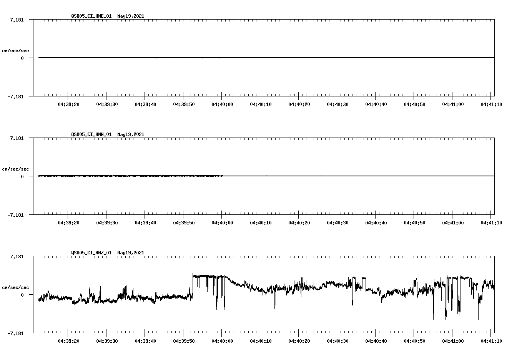Click the cm/sec/sec unit label on top plot
The image size is (522, 355).
(x=16, y=50)
